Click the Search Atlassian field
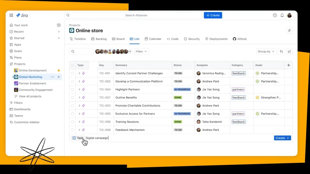 click(133, 15)
